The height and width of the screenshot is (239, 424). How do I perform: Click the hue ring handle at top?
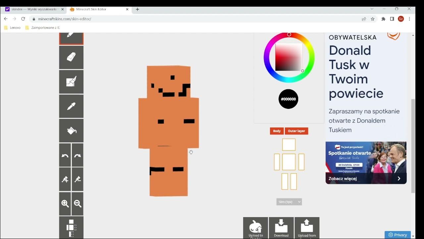point(289,35)
